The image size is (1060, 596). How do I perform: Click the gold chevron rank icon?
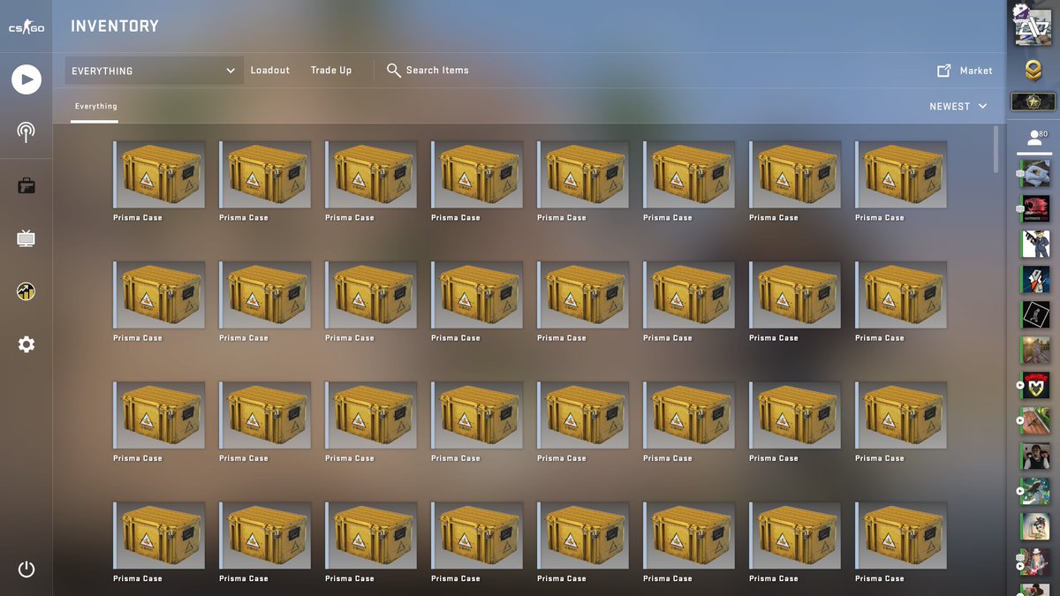[x=1033, y=70]
